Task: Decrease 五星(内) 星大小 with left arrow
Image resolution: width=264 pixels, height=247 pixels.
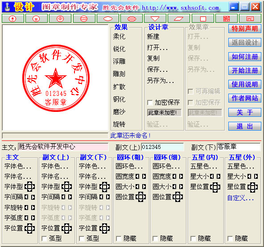Action: pos(212,176)
